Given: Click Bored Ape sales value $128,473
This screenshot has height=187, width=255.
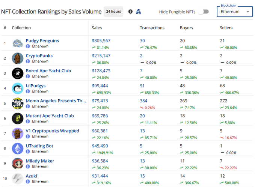Looking at the screenshot, I should click(x=101, y=71).
